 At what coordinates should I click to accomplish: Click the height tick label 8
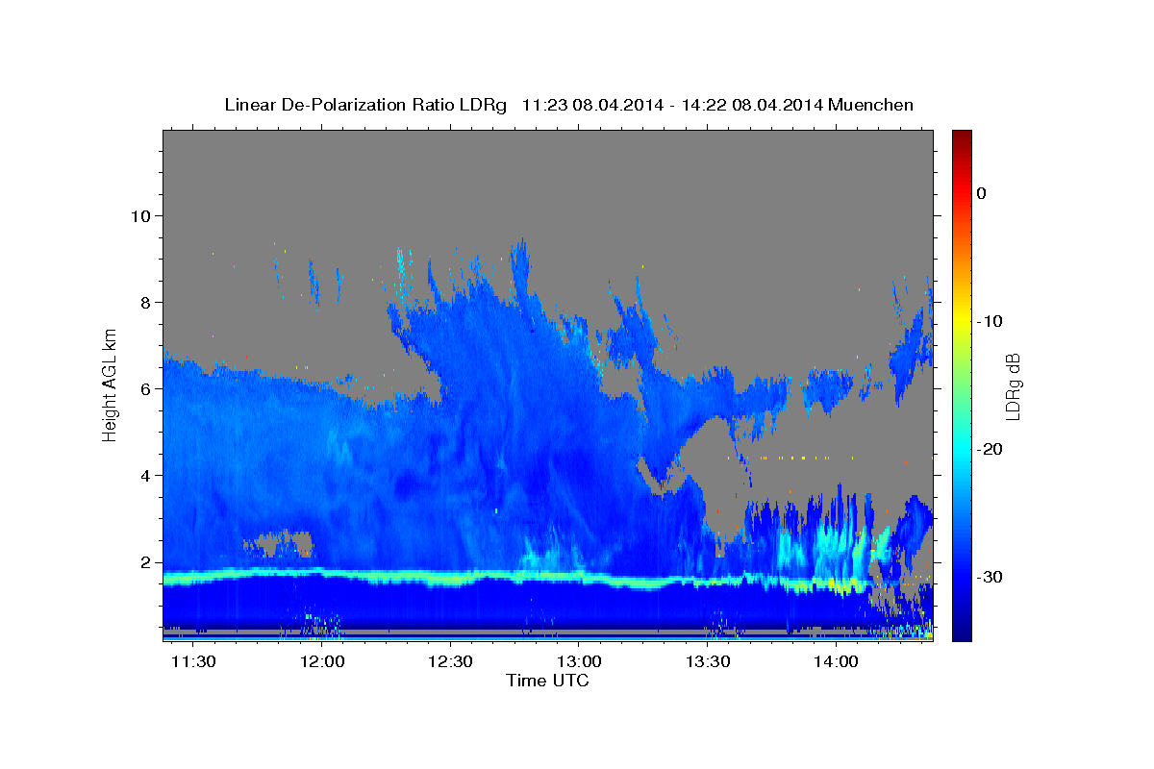[145, 302]
